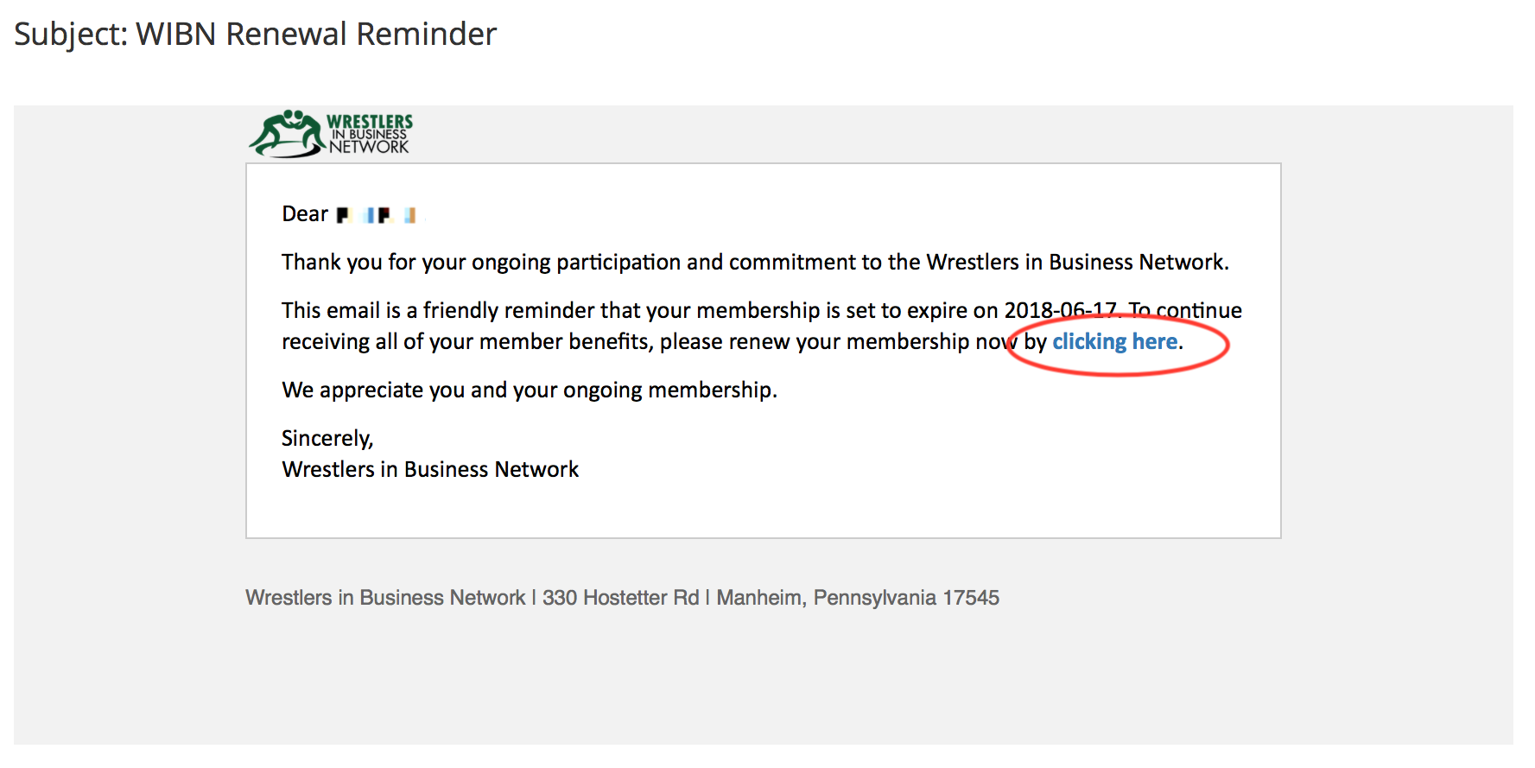Image resolution: width=1535 pixels, height=768 pixels.
Task: Click the '330 Hostetter Rd' footer address
Action: (620, 598)
